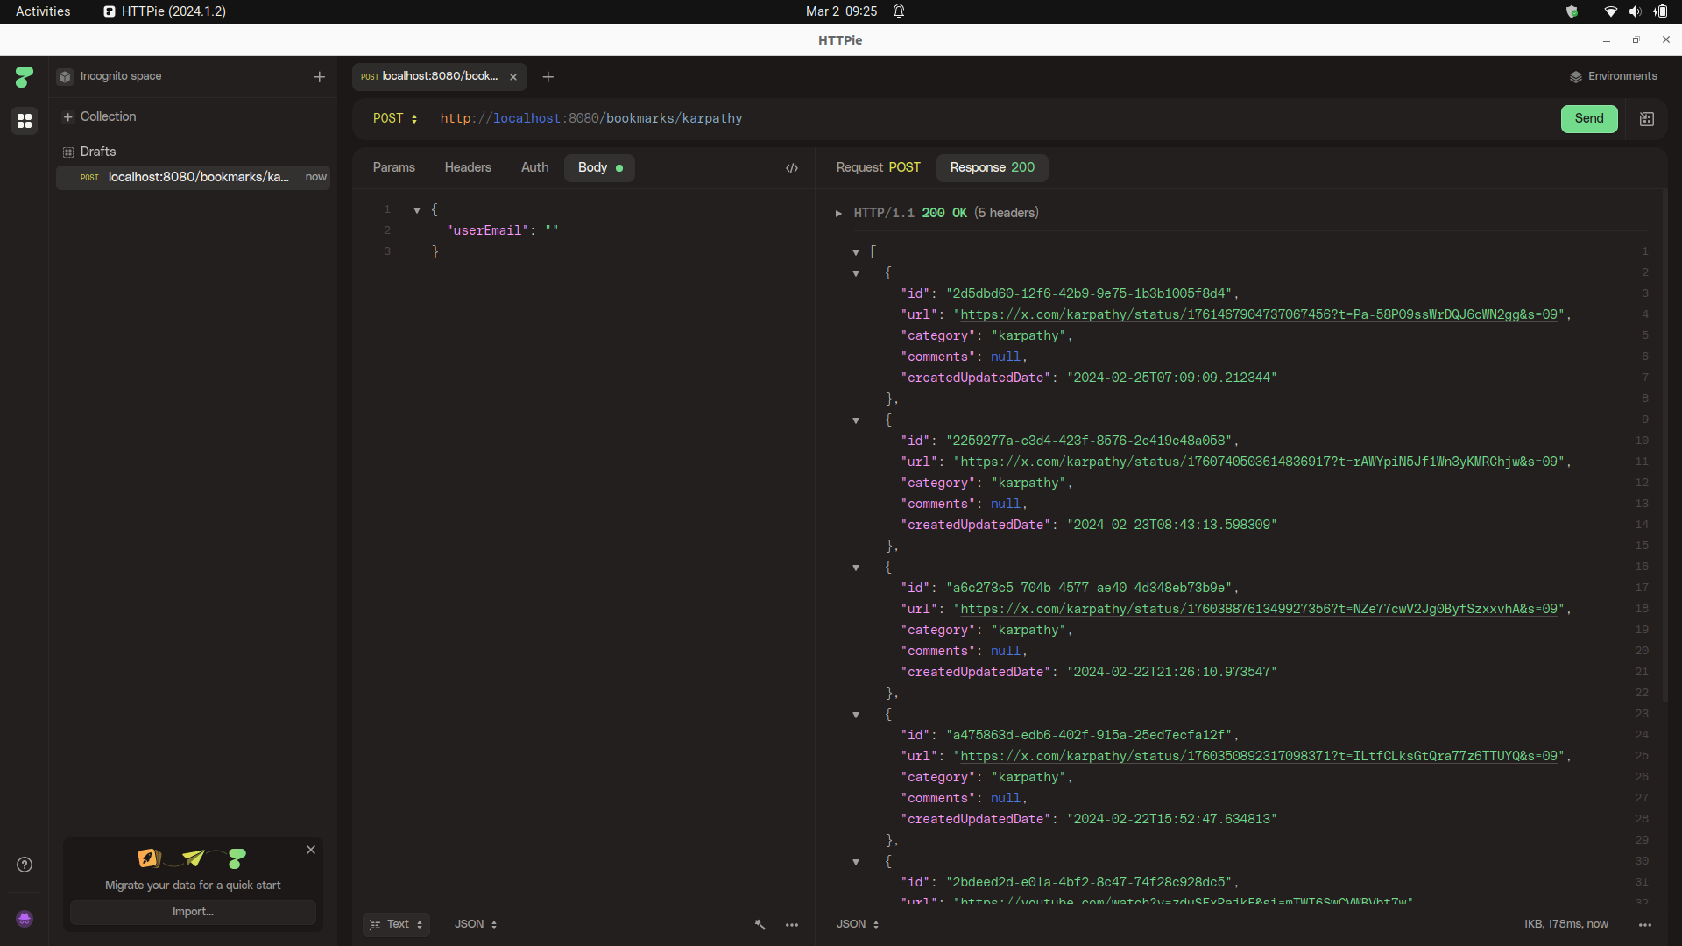Collapse the object with id 2d5dbd60
1682x946 pixels.
856,273
